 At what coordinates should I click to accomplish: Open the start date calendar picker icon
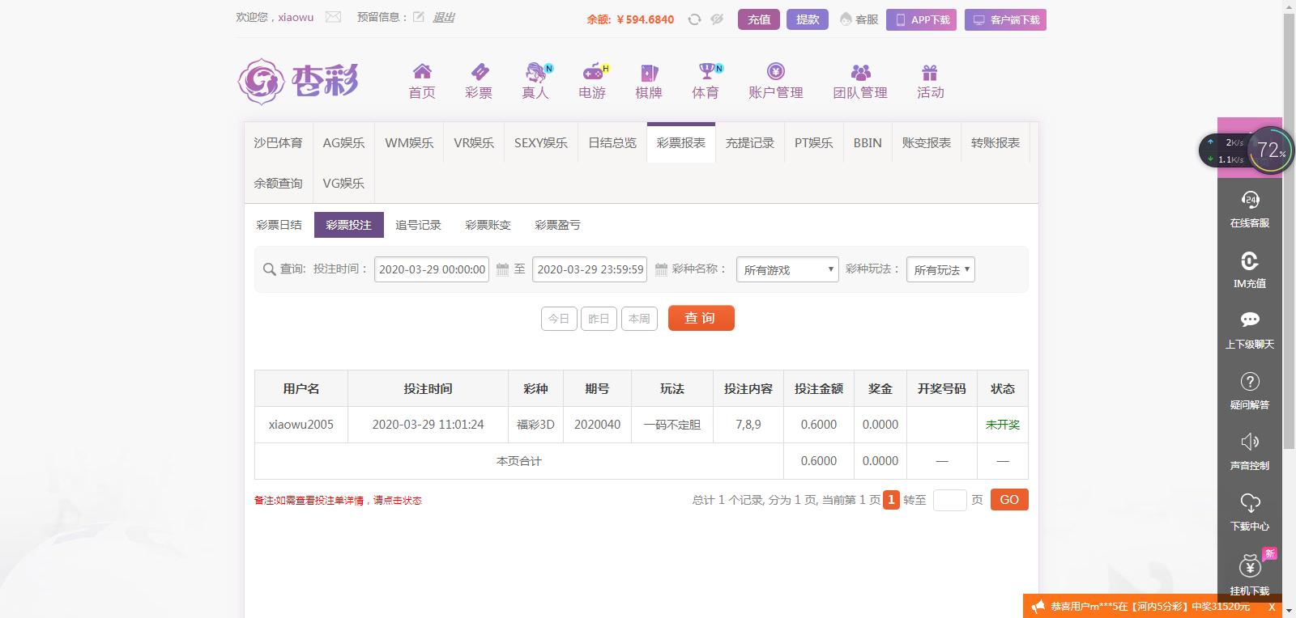click(x=502, y=269)
